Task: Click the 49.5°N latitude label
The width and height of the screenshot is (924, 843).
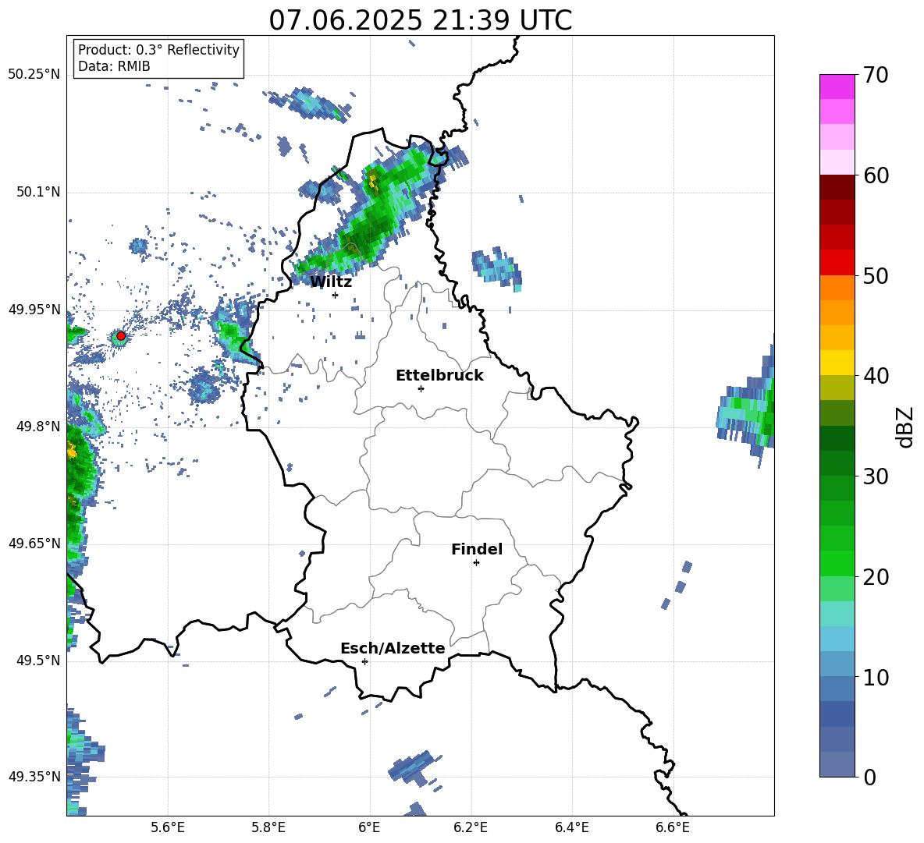Action: (x=38, y=661)
